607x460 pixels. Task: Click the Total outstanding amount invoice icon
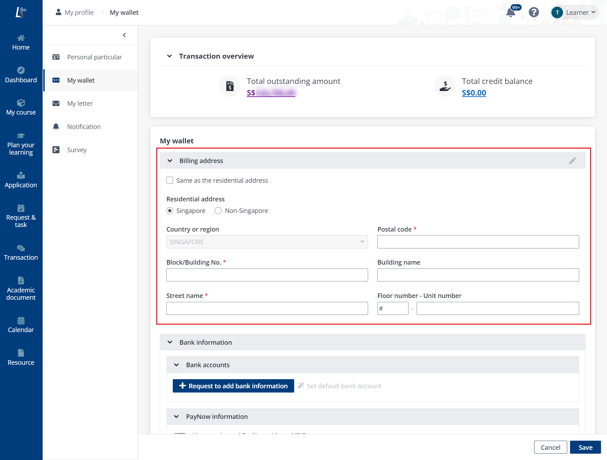pyautogui.click(x=230, y=86)
